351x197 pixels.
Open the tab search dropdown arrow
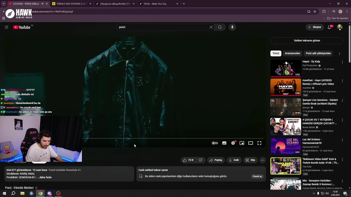[x=4, y=4]
